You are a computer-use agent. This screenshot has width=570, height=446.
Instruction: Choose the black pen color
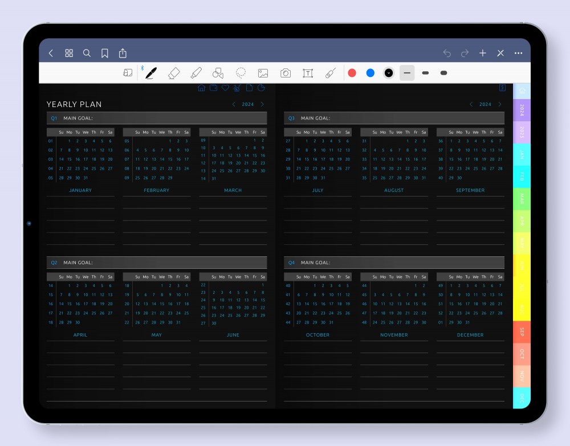point(389,73)
